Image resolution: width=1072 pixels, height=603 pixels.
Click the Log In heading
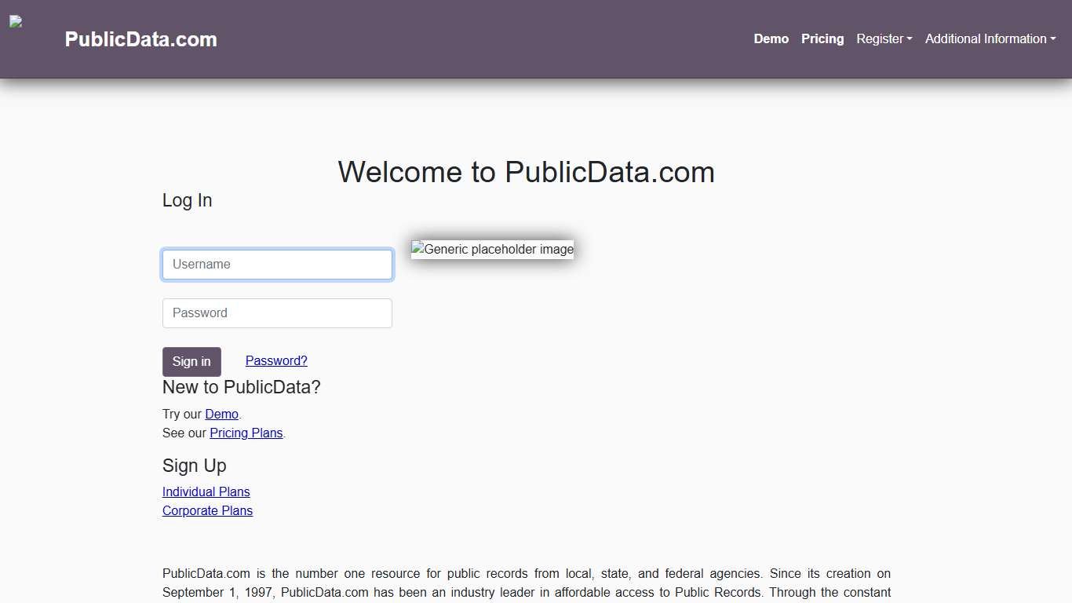(x=187, y=200)
